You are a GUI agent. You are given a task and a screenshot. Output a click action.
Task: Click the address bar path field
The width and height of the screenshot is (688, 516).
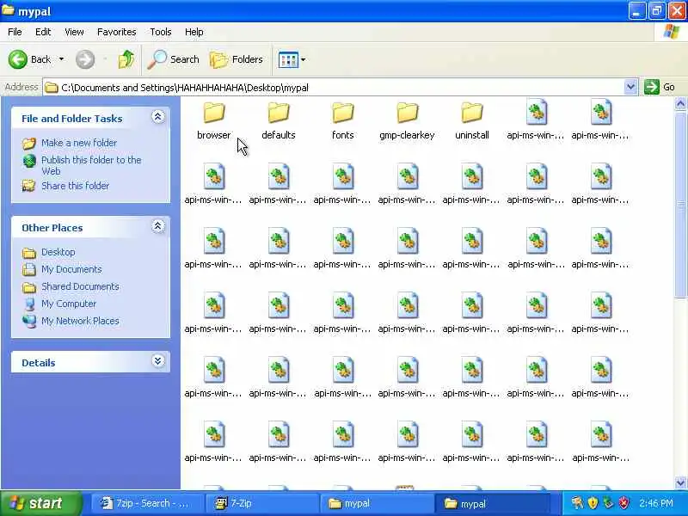pos(334,88)
